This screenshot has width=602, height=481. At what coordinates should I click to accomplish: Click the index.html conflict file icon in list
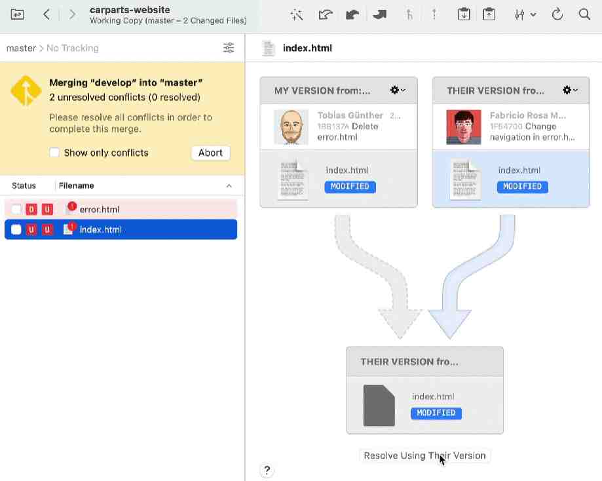(x=70, y=229)
